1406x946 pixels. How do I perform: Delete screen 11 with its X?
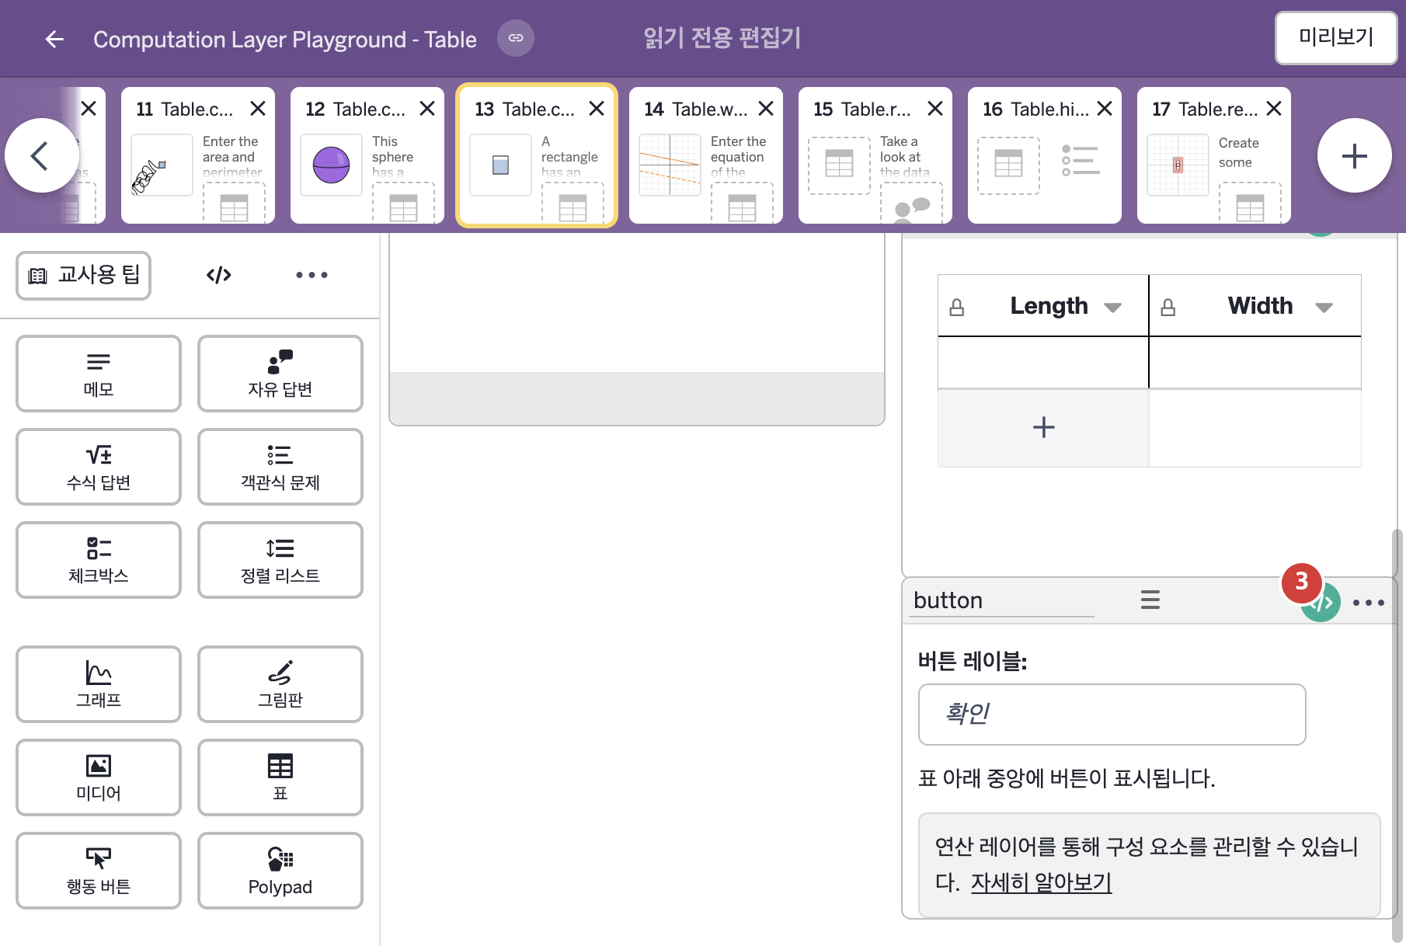click(258, 109)
